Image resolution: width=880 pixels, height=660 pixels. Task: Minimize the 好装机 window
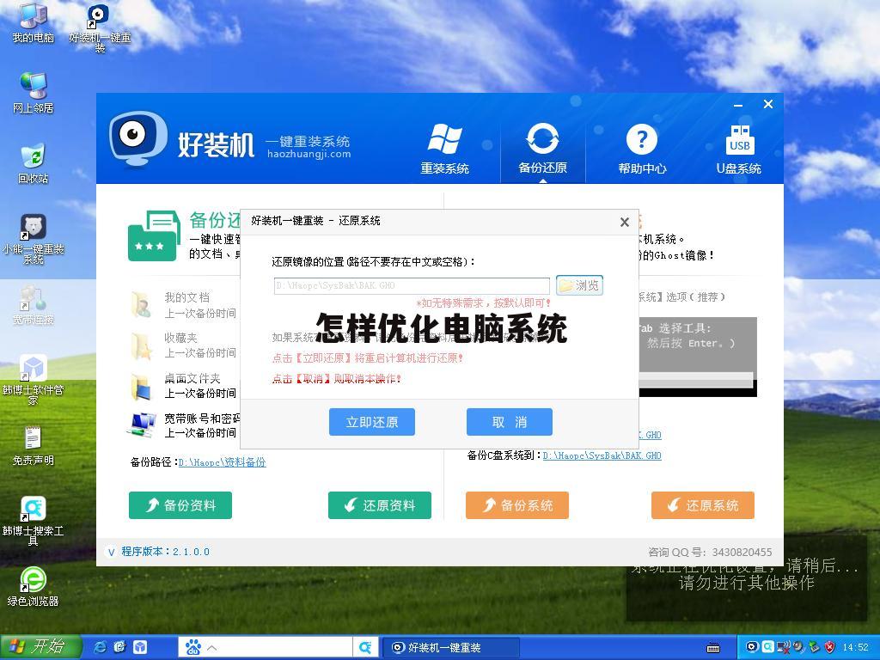pos(738,105)
